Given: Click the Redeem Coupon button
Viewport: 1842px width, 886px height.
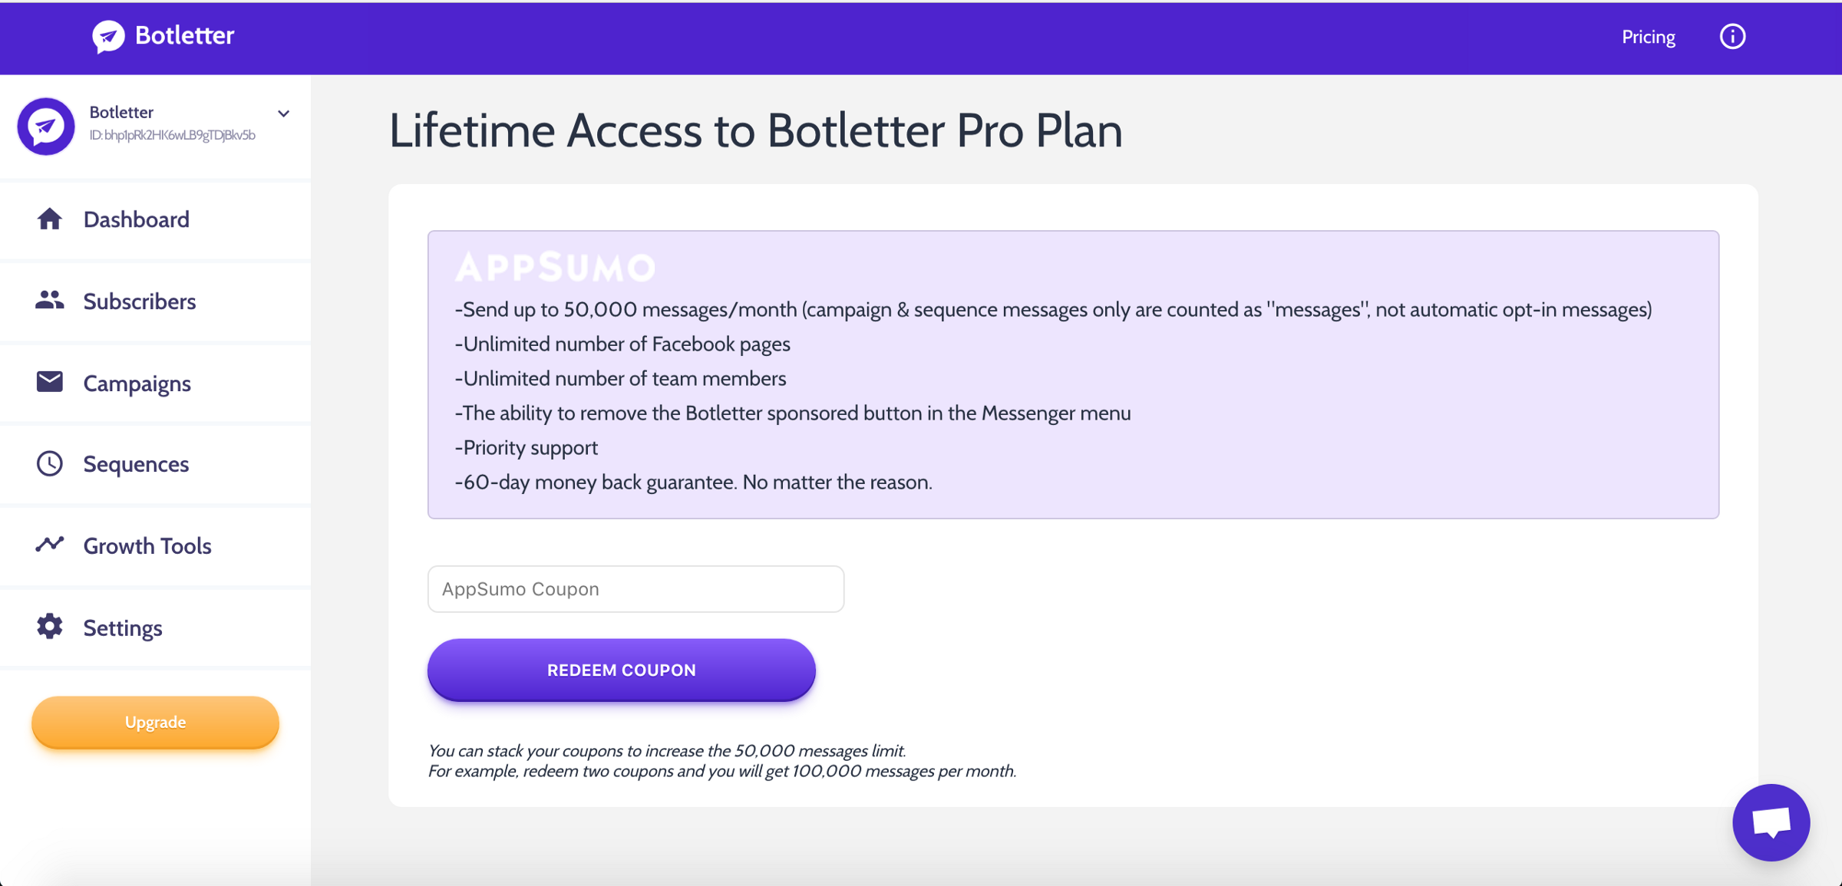Looking at the screenshot, I should click(622, 670).
